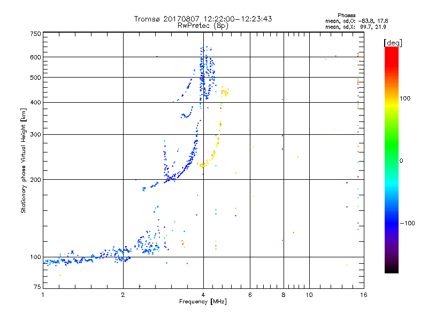Click the x-axis tick label '2'

123,295
